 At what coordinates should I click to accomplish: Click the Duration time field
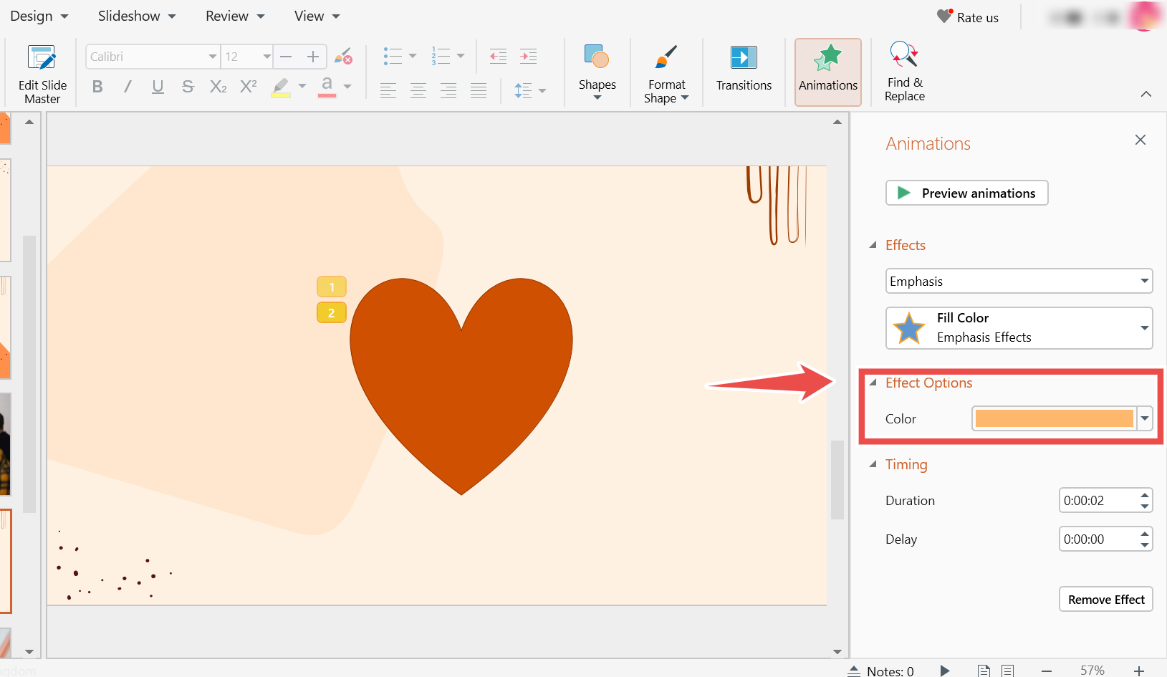coord(1096,500)
